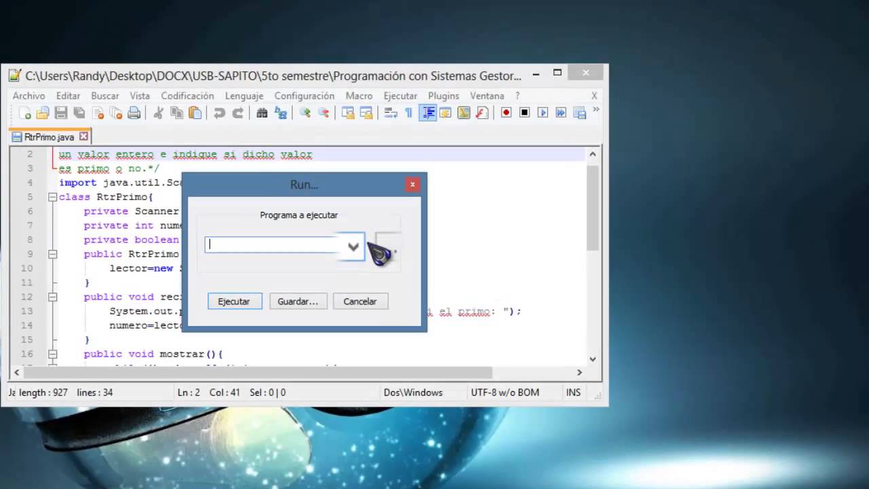Screen dimensions: 869x489
Task: Expand the toolbar overflow chevron
Action: click(596, 109)
